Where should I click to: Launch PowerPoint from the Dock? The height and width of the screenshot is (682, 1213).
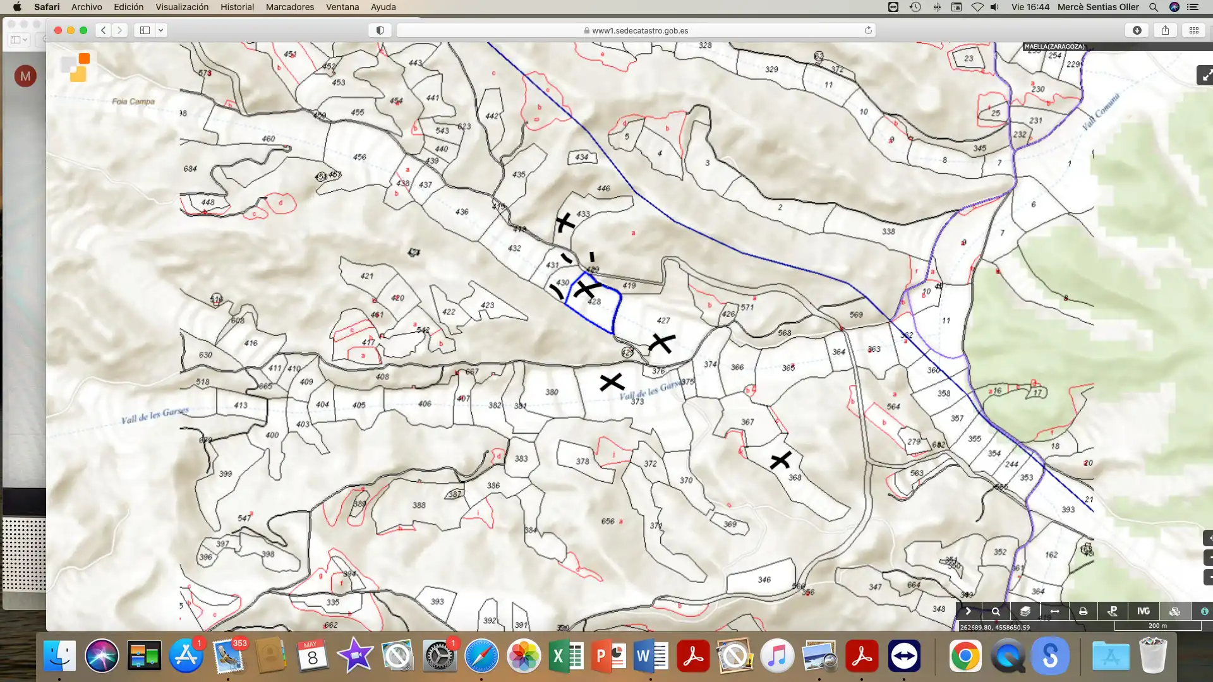click(608, 656)
